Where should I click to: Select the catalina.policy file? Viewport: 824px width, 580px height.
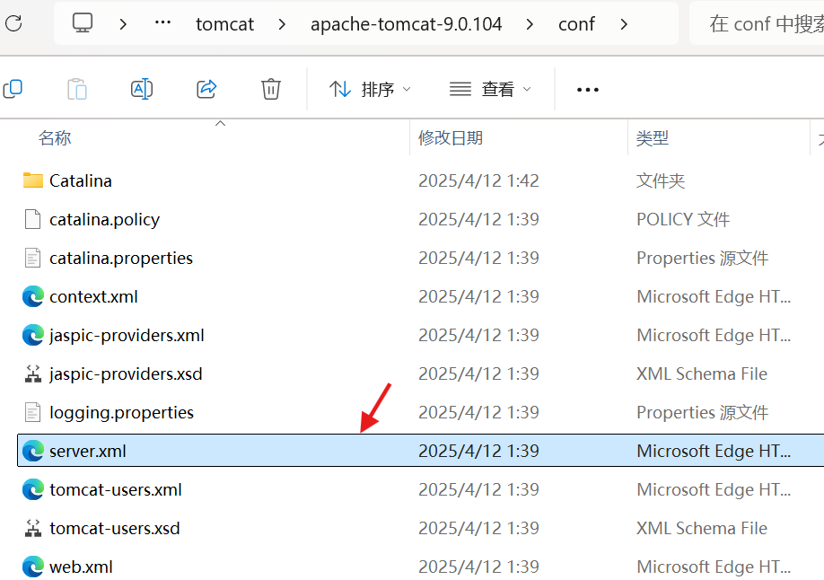coord(105,220)
